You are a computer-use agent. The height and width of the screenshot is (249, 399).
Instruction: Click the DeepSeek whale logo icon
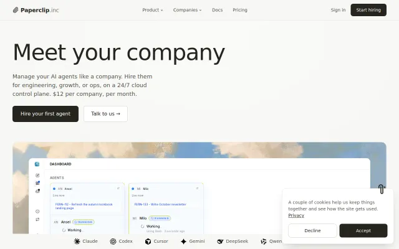[220, 242]
